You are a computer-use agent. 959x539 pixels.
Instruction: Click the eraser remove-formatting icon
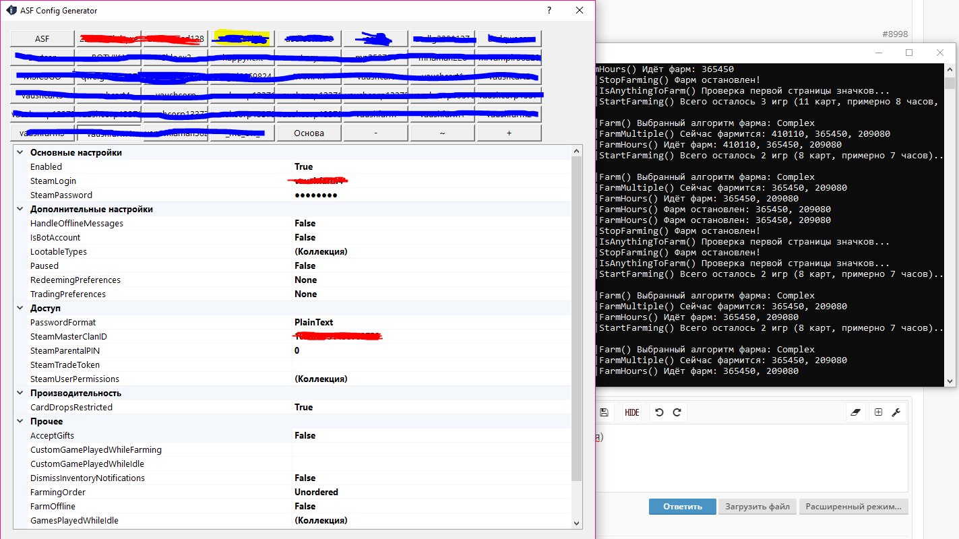click(x=857, y=412)
